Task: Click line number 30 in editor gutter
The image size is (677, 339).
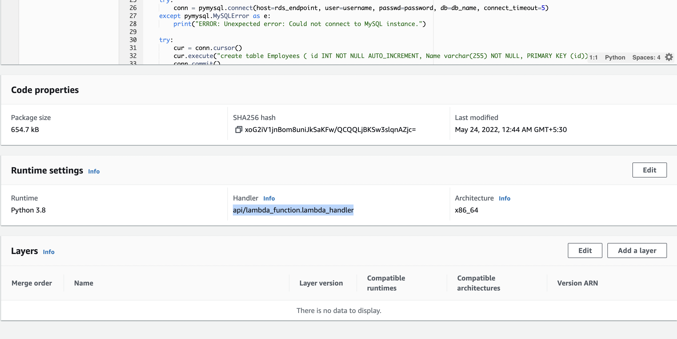Action: pyautogui.click(x=133, y=40)
